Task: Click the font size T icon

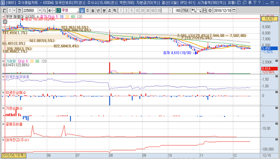Action: tap(255, 3)
